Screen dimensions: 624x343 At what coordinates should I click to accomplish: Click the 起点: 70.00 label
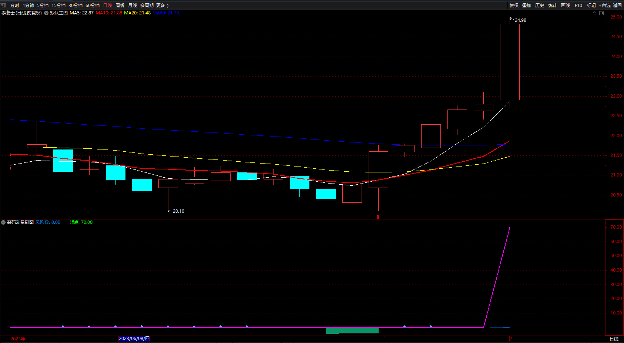click(81, 222)
